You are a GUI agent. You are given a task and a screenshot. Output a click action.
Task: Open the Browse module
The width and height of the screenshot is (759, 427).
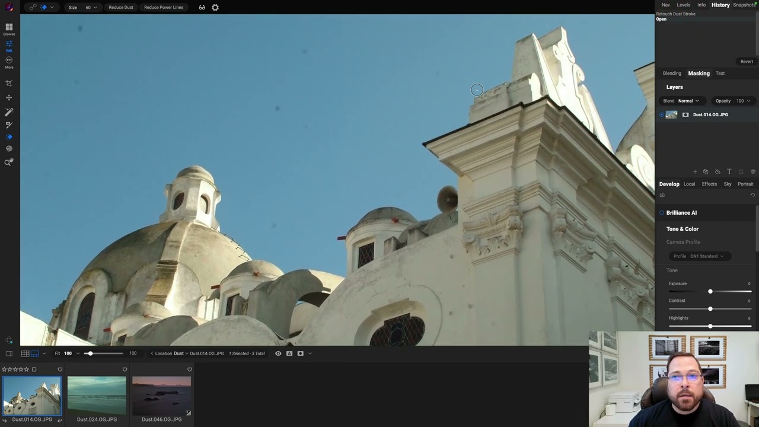[x=9, y=29]
